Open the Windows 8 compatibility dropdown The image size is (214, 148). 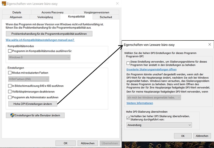39,57
